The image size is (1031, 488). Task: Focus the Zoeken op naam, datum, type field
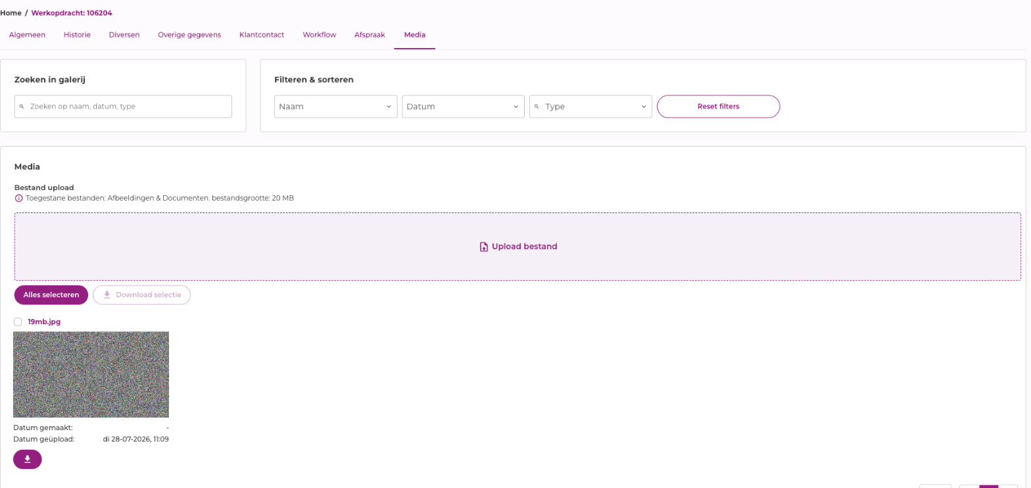(x=123, y=107)
